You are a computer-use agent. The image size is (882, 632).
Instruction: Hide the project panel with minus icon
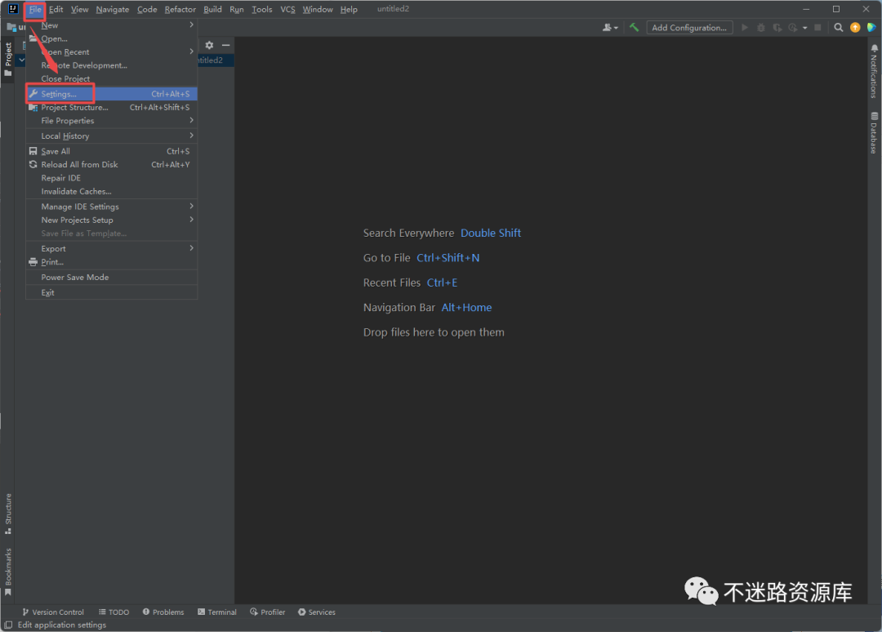(x=226, y=45)
